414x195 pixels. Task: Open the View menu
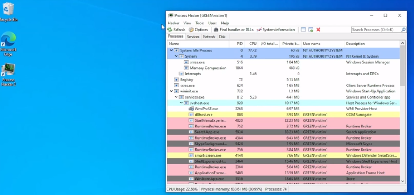187,23
